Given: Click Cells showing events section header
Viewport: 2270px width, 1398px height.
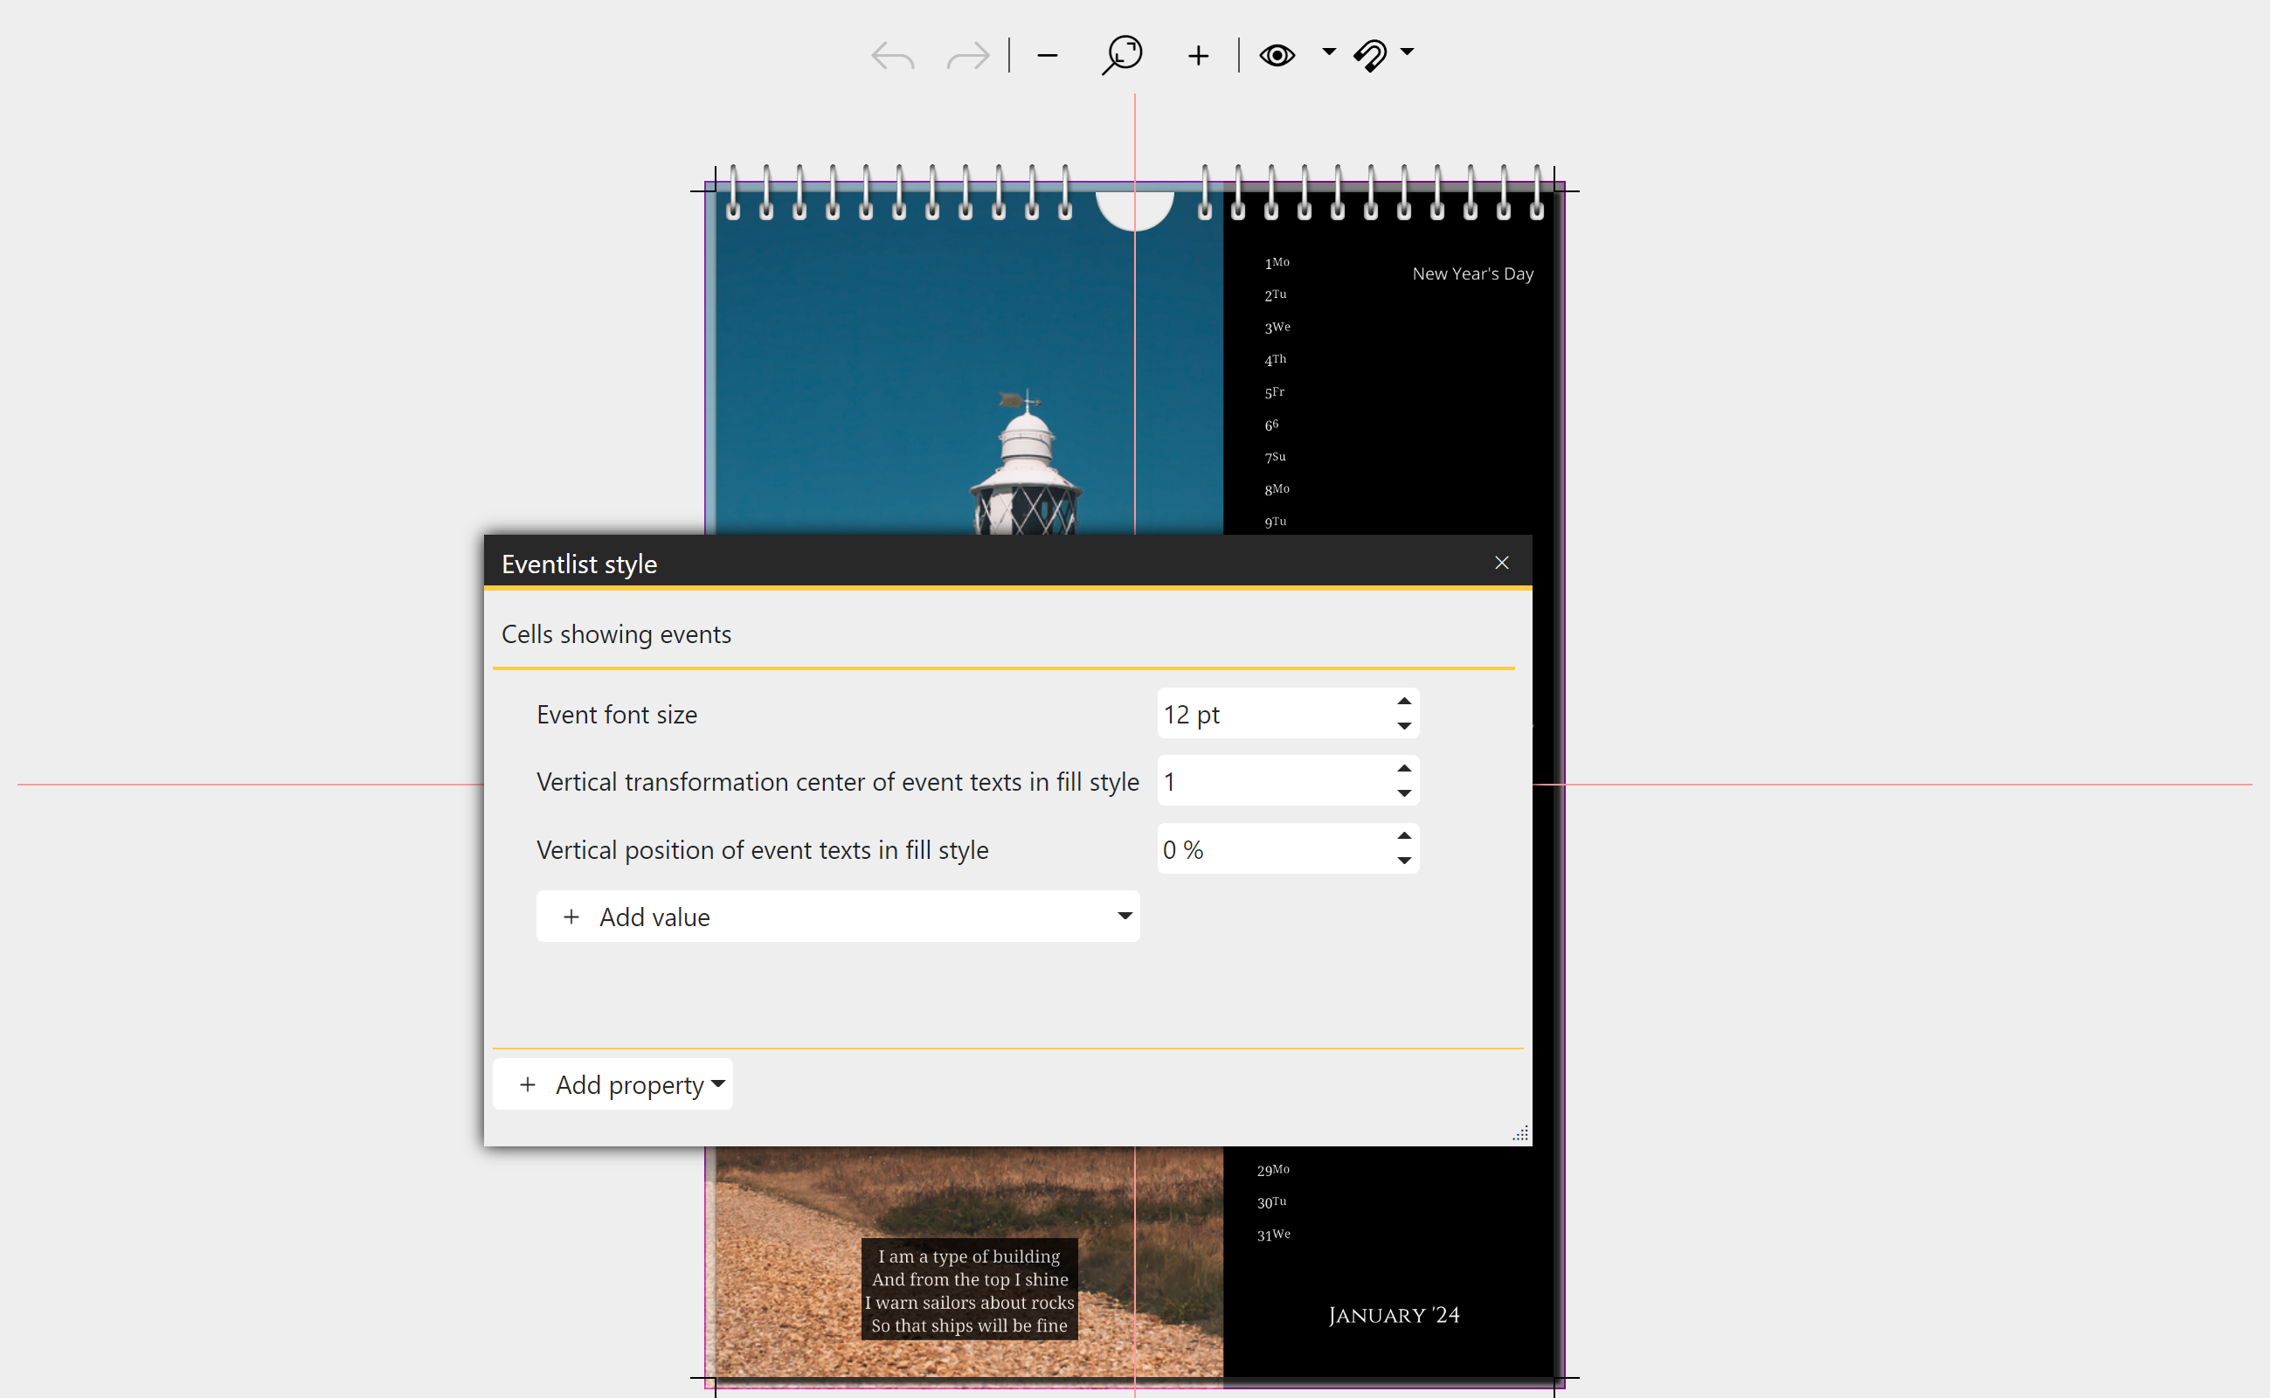Looking at the screenshot, I should tap(618, 633).
